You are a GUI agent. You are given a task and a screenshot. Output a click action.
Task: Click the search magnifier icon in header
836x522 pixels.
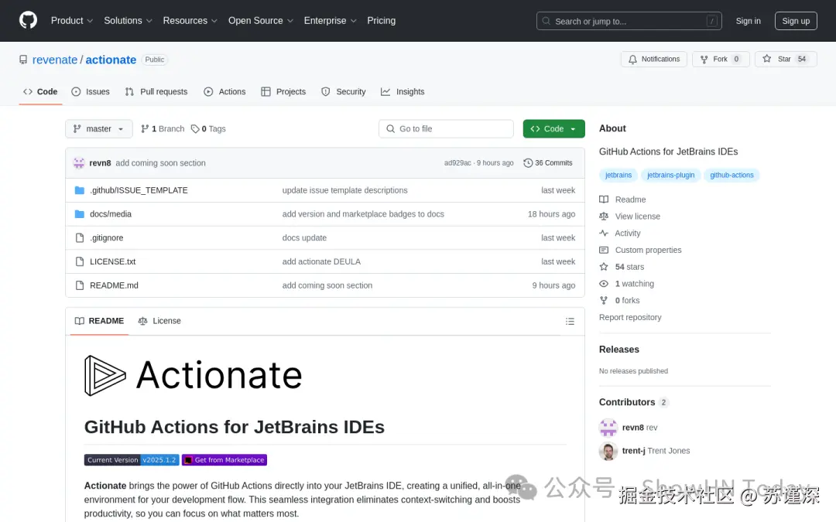pyautogui.click(x=546, y=21)
